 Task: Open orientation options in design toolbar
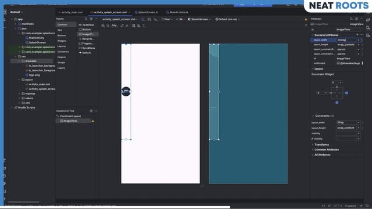(149, 19)
